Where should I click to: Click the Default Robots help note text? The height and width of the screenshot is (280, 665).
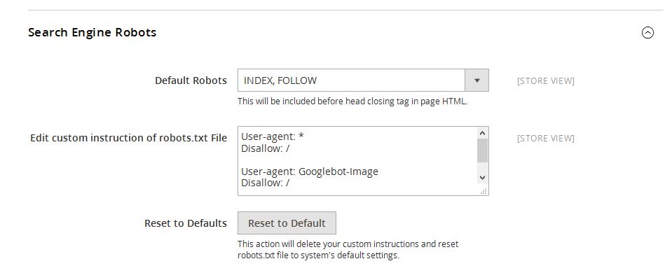[x=352, y=101]
